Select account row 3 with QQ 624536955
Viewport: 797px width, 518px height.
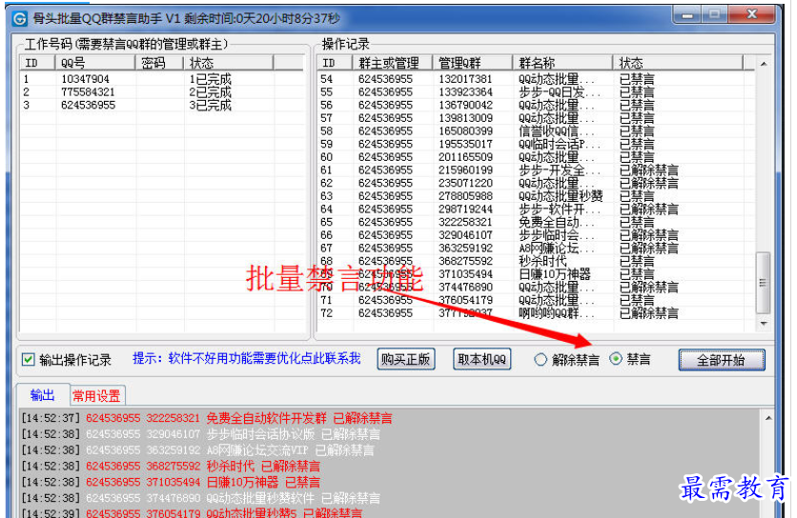pyautogui.click(x=162, y=105)
